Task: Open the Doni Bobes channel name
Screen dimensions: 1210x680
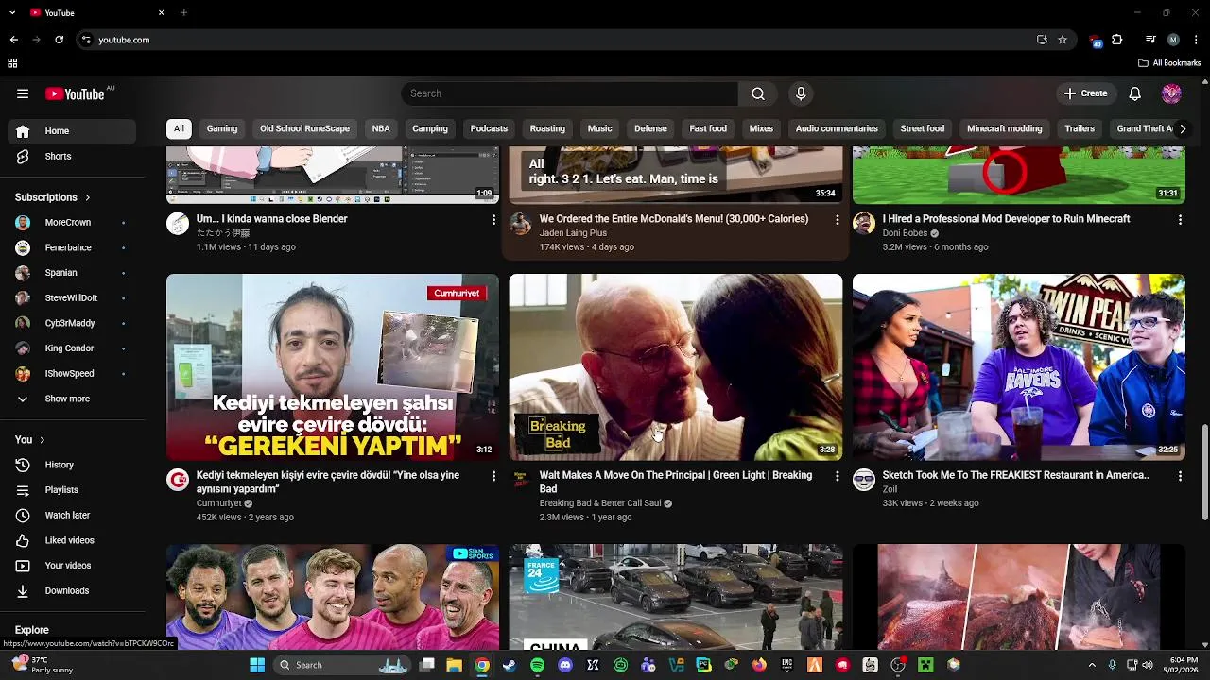Action: click(905, 233)
